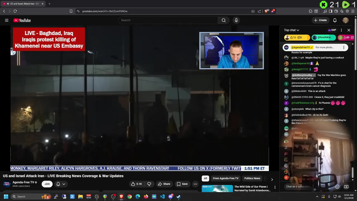This screenshot has height=201, width=357.
Task: Open pinned message options menu
Action: [344, 47]
